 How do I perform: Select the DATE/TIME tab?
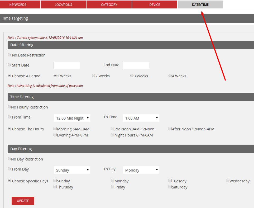pos(200,4)
